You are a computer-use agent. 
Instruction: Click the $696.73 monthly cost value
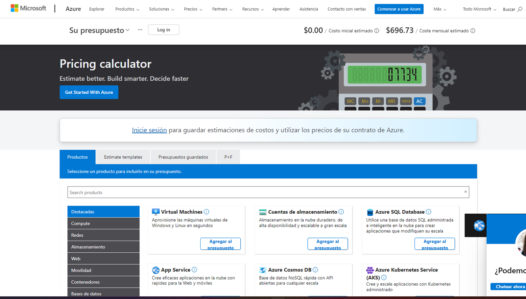pyautogui.click(x=400, y=31)
